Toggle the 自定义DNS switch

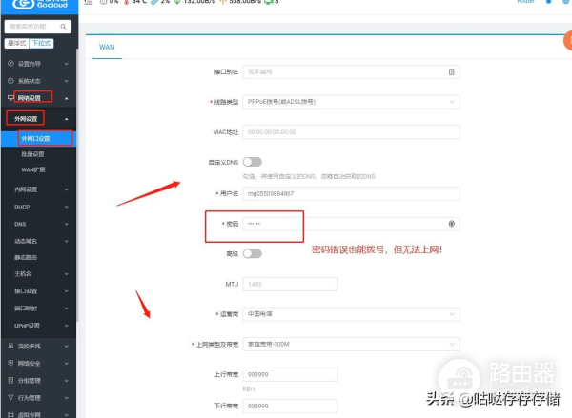(x=253, y=162)
